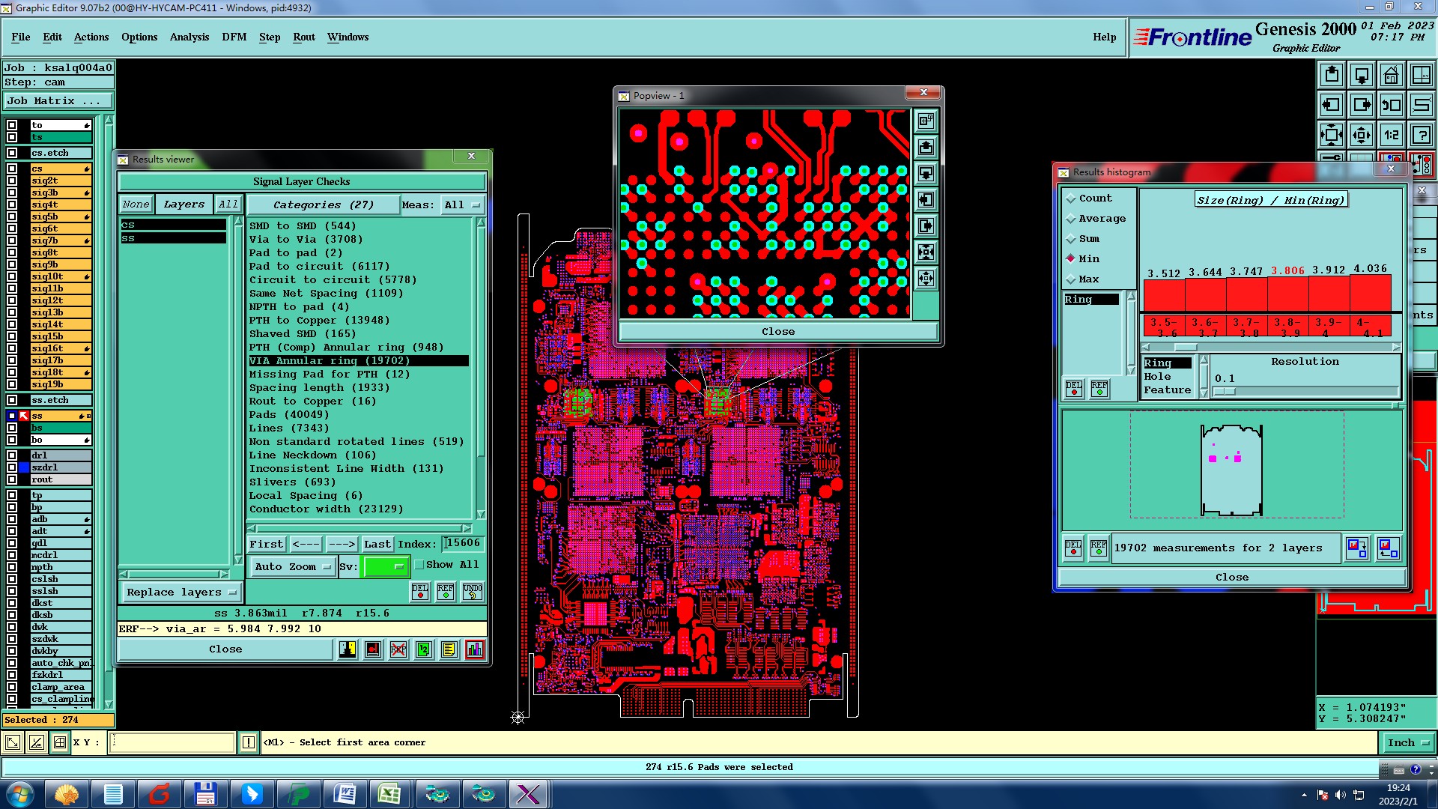1438x809 pixels.
Task: Toggle the visibility box for the sig2t layer
Action: tap(12, 181)
